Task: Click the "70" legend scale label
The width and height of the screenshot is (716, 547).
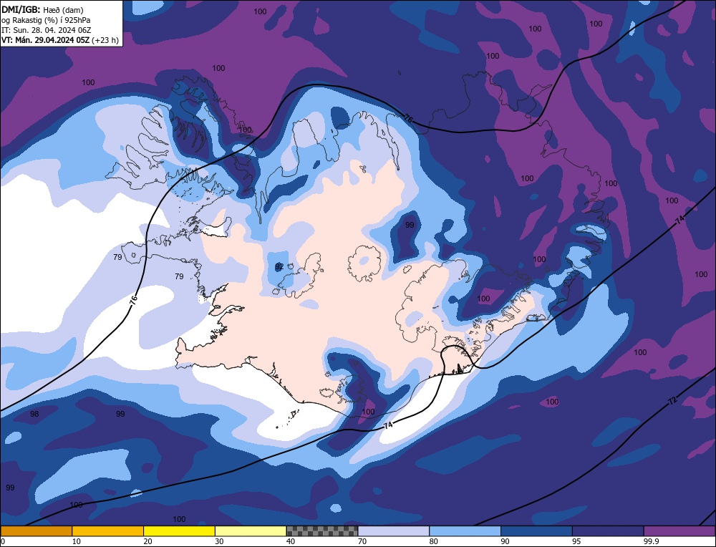Action: click(x=362, y=541)
